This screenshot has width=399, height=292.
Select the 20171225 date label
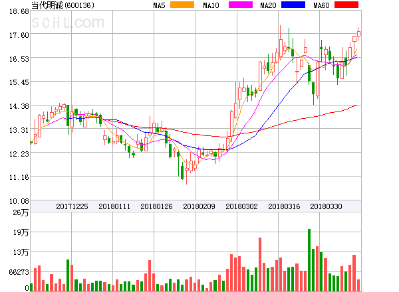coord(72,206)
